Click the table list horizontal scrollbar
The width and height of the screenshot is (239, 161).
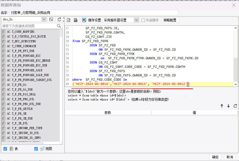[23, 143]
